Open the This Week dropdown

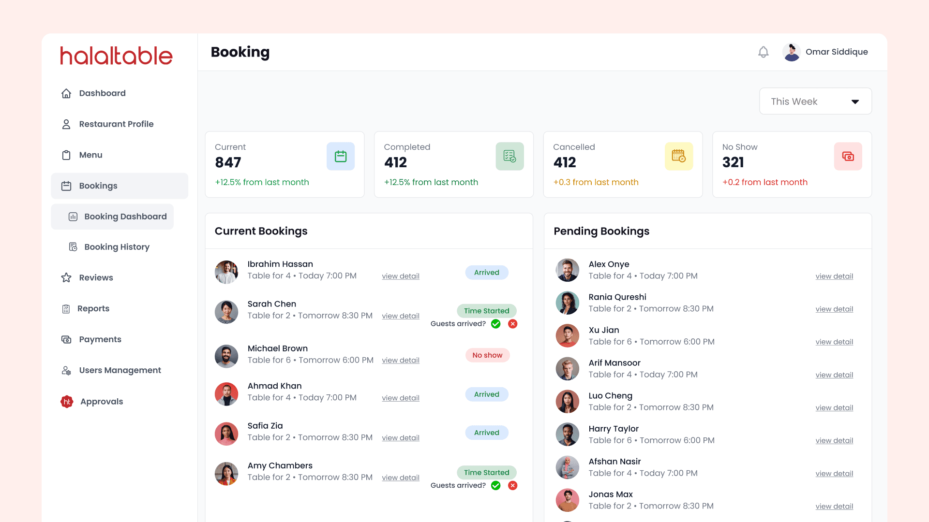point(815,101)
